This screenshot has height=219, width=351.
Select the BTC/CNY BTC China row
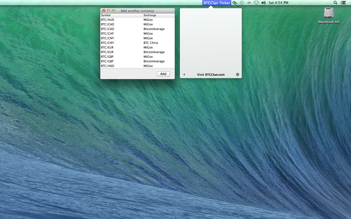pyautogui.click(x=137, y=42)
